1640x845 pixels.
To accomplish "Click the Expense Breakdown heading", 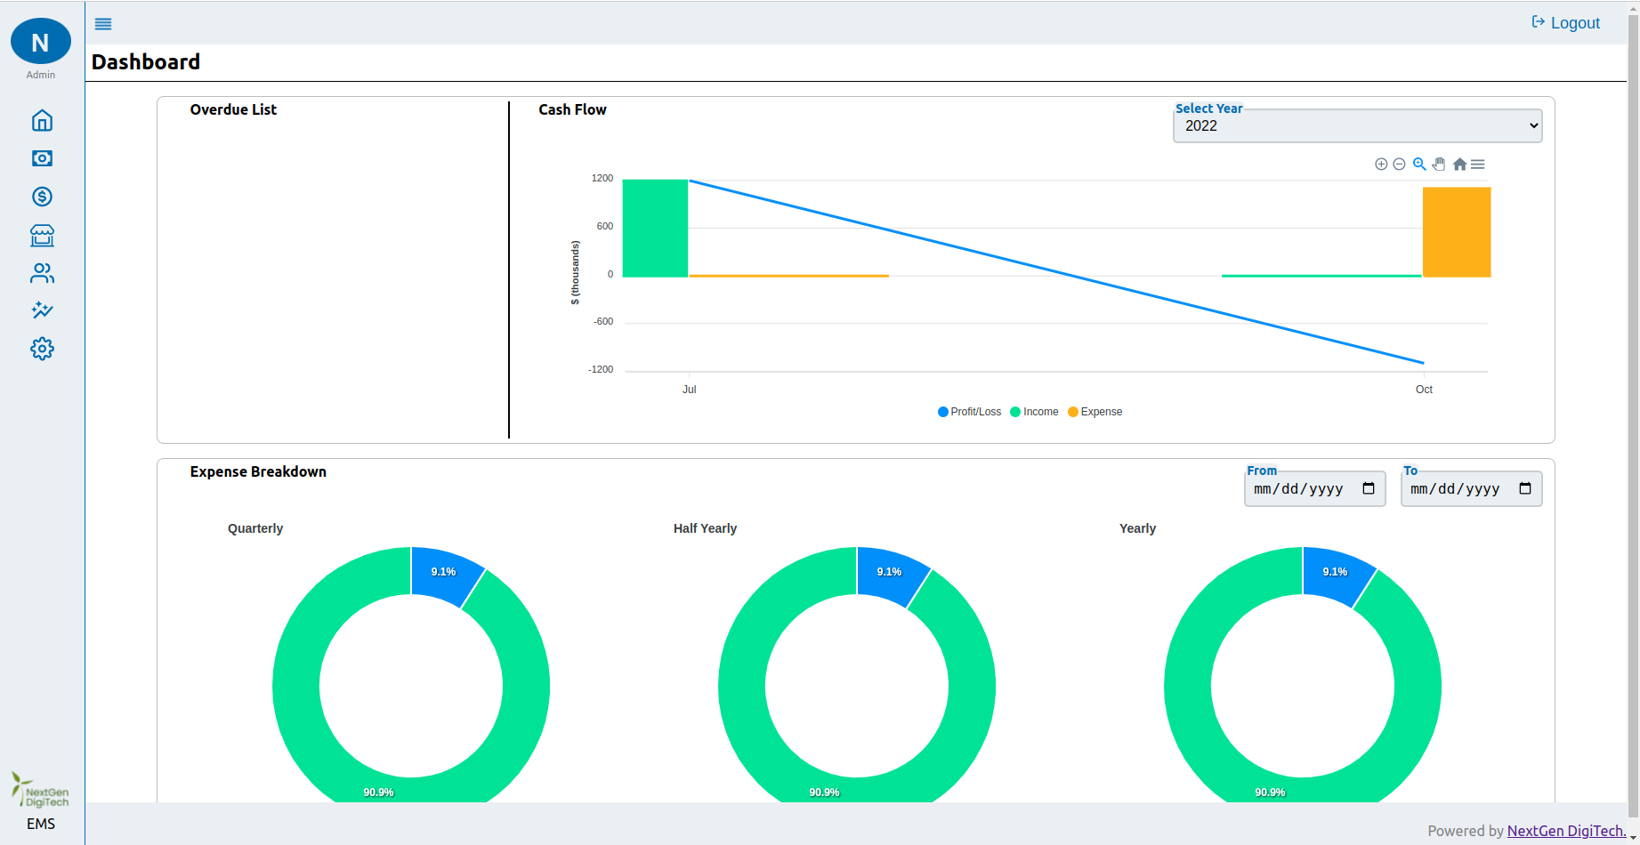I will (258, 471).
